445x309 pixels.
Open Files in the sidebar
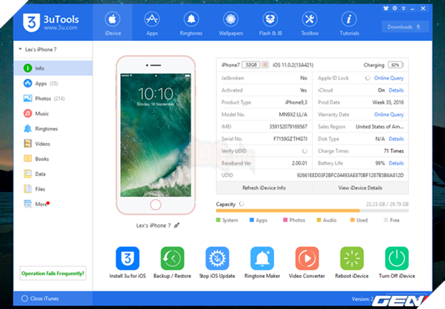coord(53,189)
